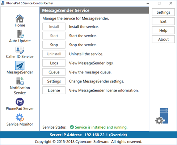Open the PhonePad Server P5 icon
The image size is (177, 145).
tap(20, 102)
